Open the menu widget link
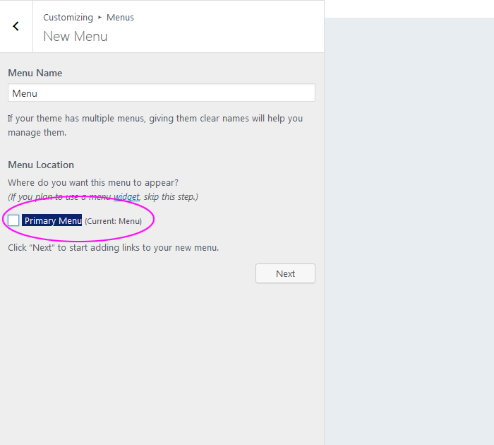This screenshot has height=445, width=494. coord(126,197)
